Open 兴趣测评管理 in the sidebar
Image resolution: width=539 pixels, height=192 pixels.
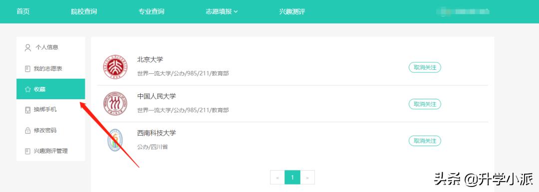pyautogui.click(x=50, y=151)
